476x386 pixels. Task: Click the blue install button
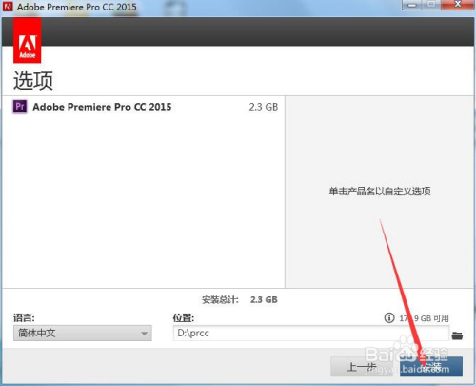(x=431, y=367)
